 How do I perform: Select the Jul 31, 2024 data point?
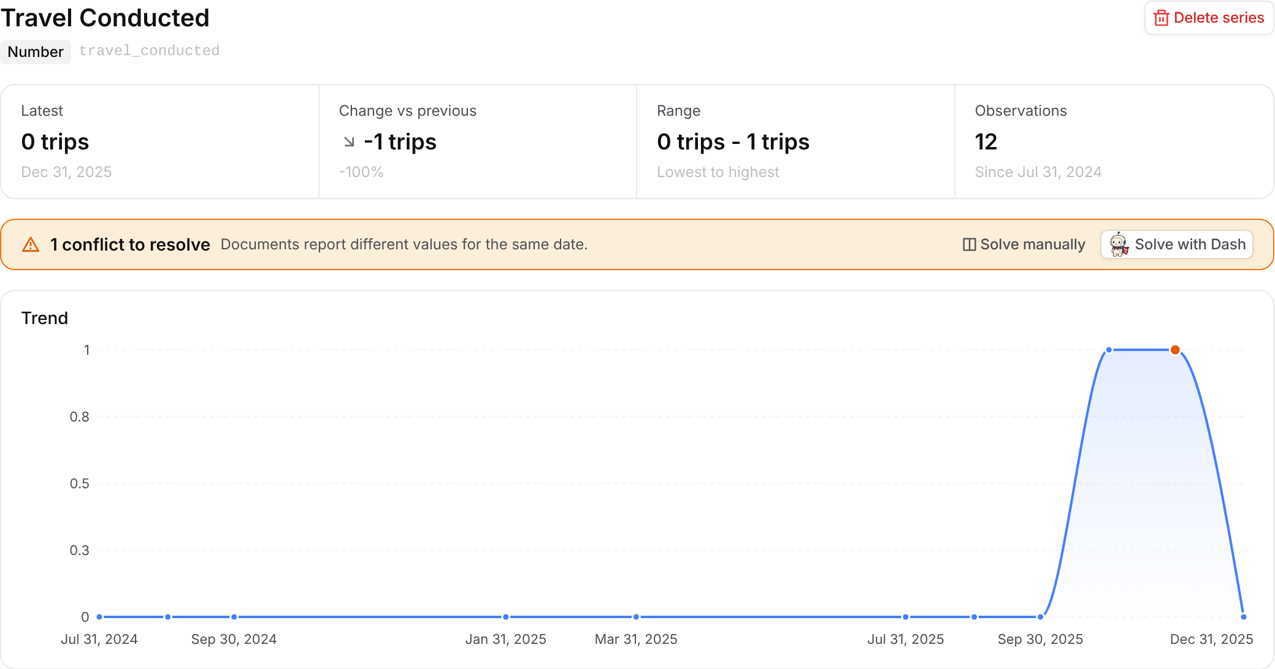[x=99, y=617]
